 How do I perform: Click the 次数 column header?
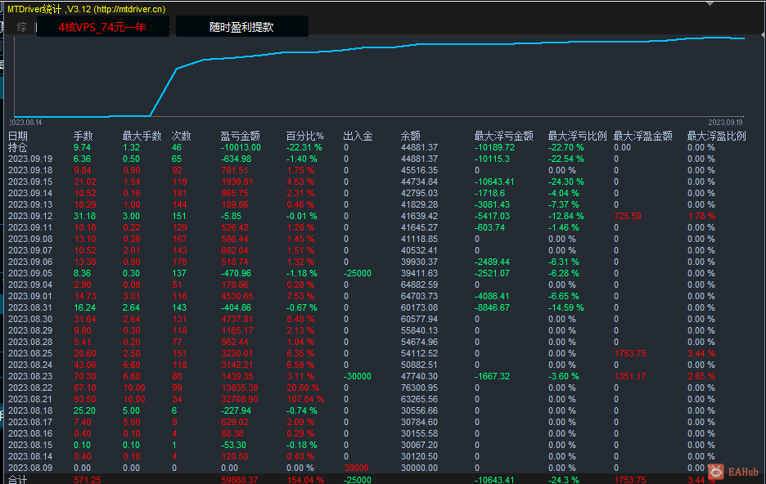click(x=181, y=136)
